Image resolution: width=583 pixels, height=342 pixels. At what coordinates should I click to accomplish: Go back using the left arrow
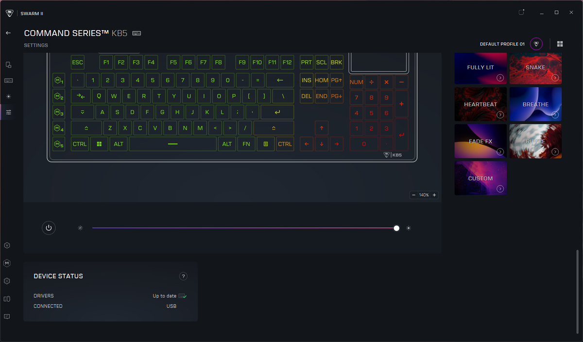(8, 33)
